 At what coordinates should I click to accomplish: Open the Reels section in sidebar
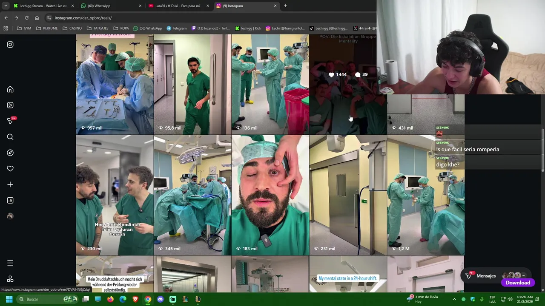(x=10, y=105)
